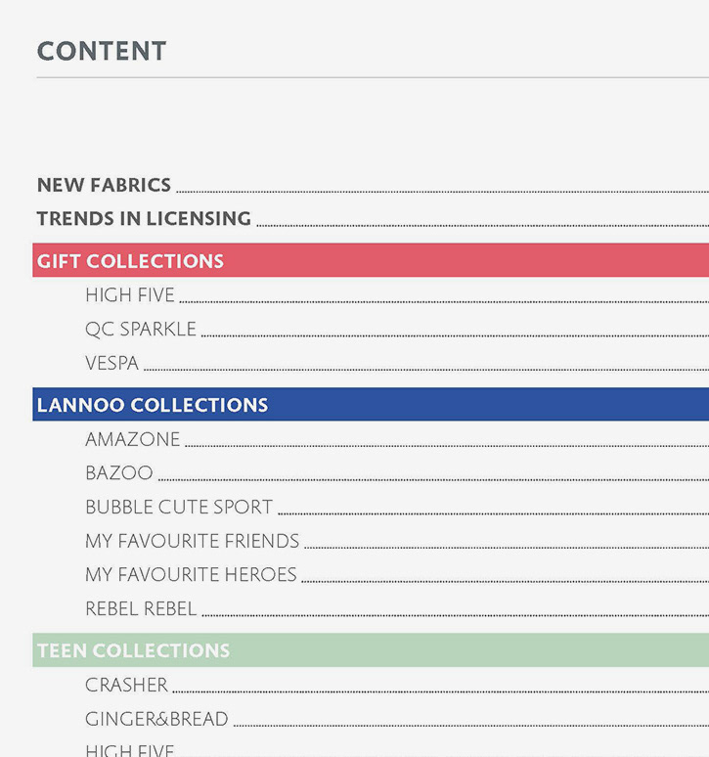Open BUBBLE CUTE SPORT entry
This screenshot has width=709, height=757.
[x=179, y=507]
